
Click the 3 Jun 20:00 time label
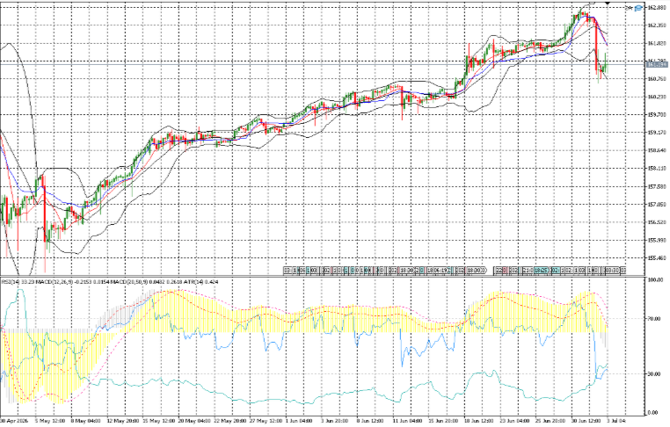[x=335, y=421]
